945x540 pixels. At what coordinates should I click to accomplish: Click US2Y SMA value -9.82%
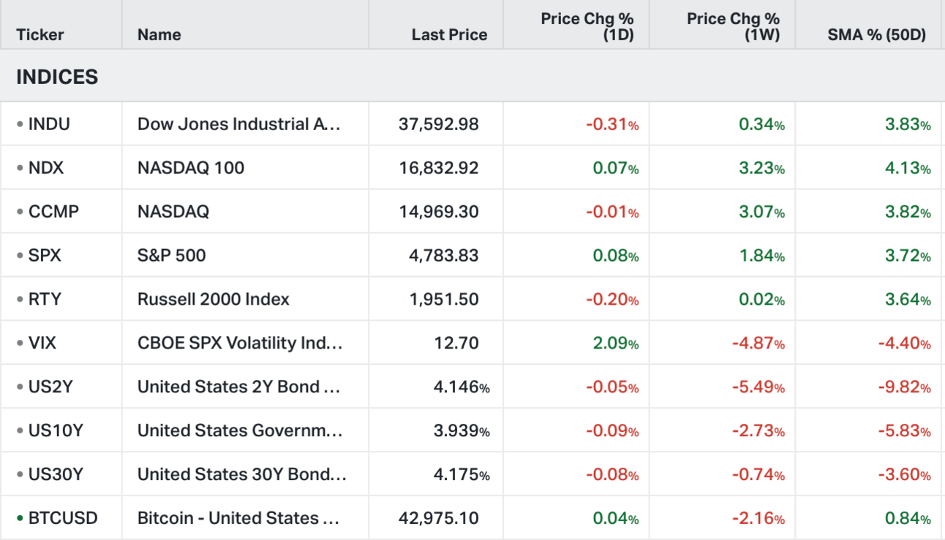[x=904, y=387]
